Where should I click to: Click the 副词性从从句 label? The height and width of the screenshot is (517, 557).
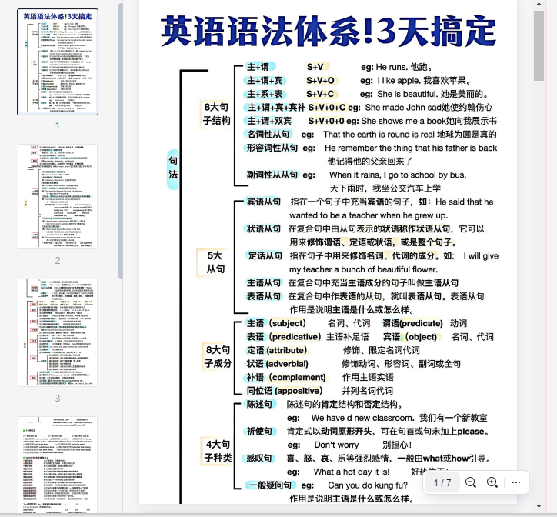272,175
